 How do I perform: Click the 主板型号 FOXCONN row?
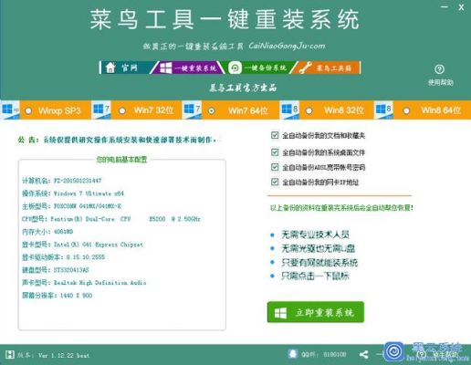click(71, 206)
